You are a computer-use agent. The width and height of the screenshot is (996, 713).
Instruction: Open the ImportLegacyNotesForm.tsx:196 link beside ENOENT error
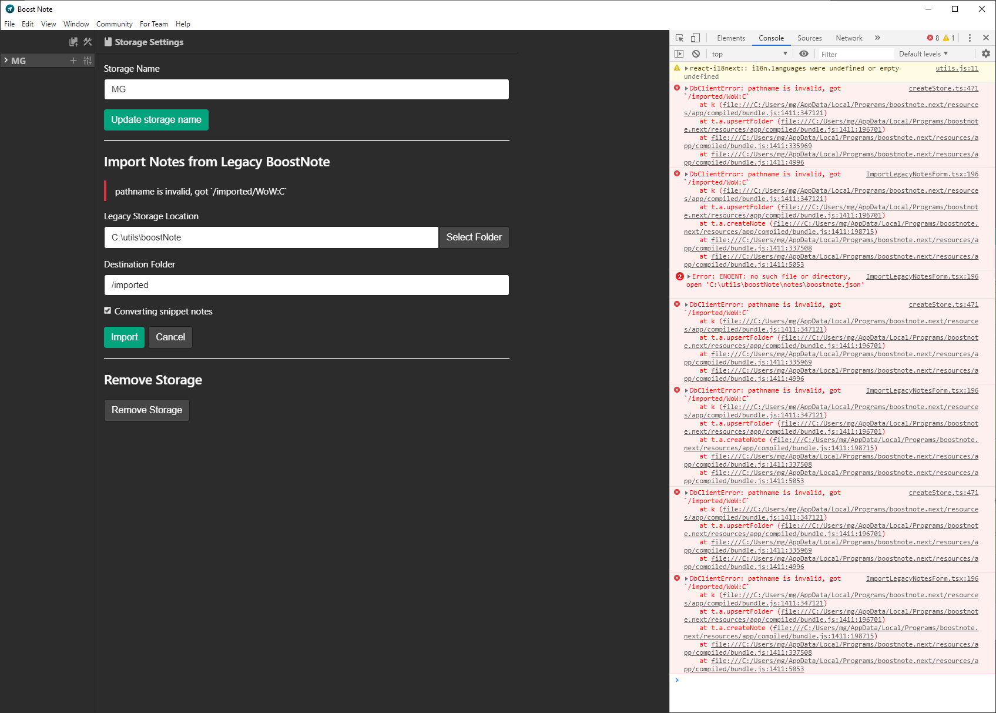pyautogui.click(x=922, y=276)
